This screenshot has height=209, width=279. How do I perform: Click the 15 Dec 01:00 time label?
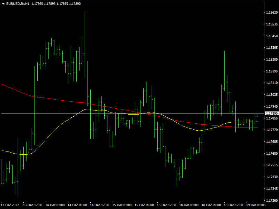(122, 205)
